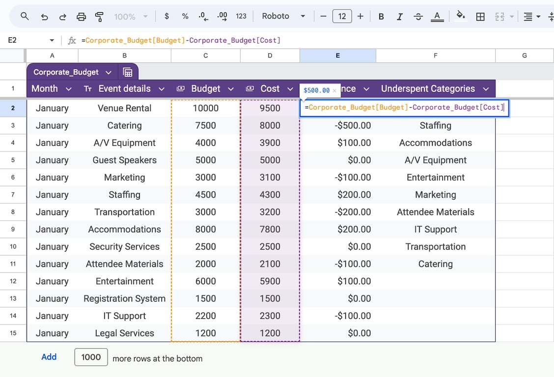Toggle italic formatting
This screenshot has height=377, width=554.
[400, 17]
